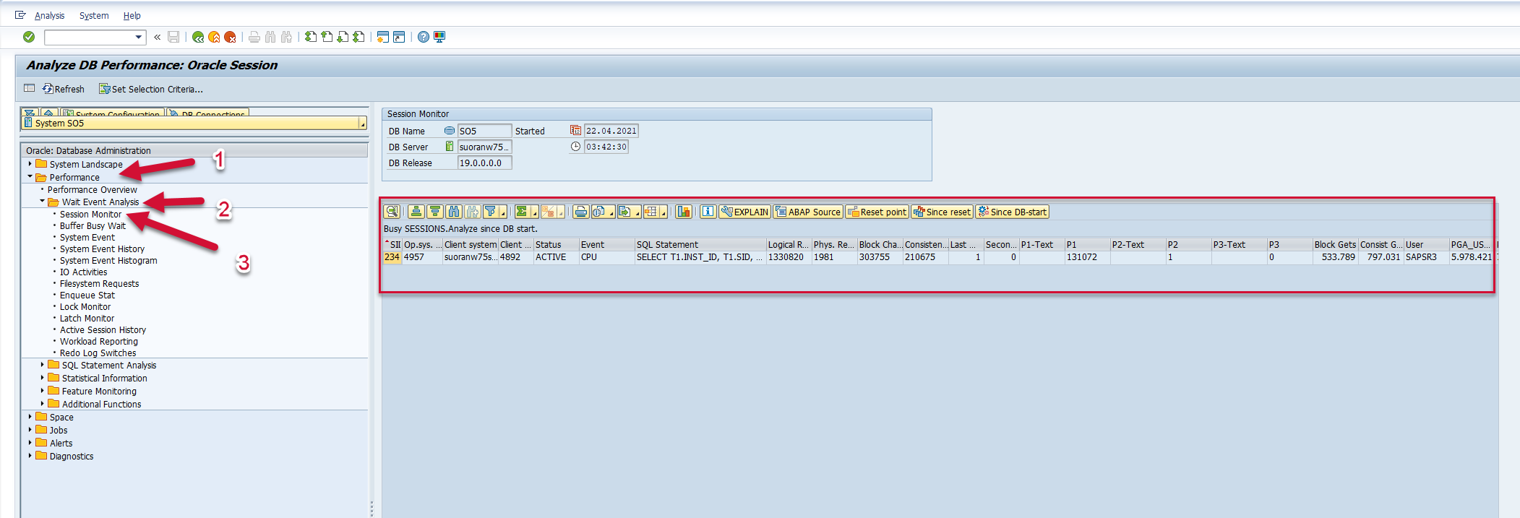Click the Refresh button
1520x518 pixels.
pyautogui.click(x=64, y=89)
